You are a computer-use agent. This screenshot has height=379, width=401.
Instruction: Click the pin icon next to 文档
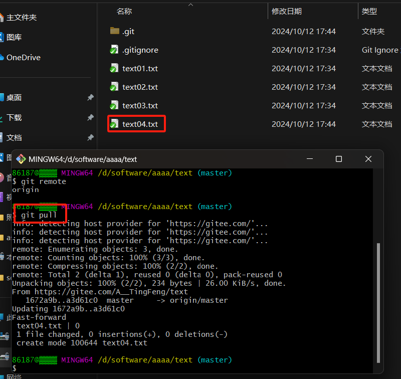[x=90, y=137]
